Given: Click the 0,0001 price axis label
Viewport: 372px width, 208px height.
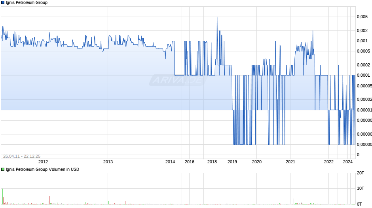Looking at the screenshot, I should (x=363, y=75).
